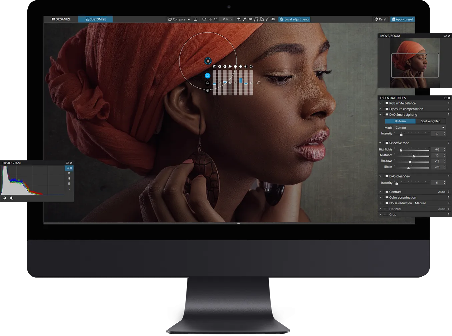452x336 pixels.
Task: Click the Highlights slider handle
Action: pos(401,150)
